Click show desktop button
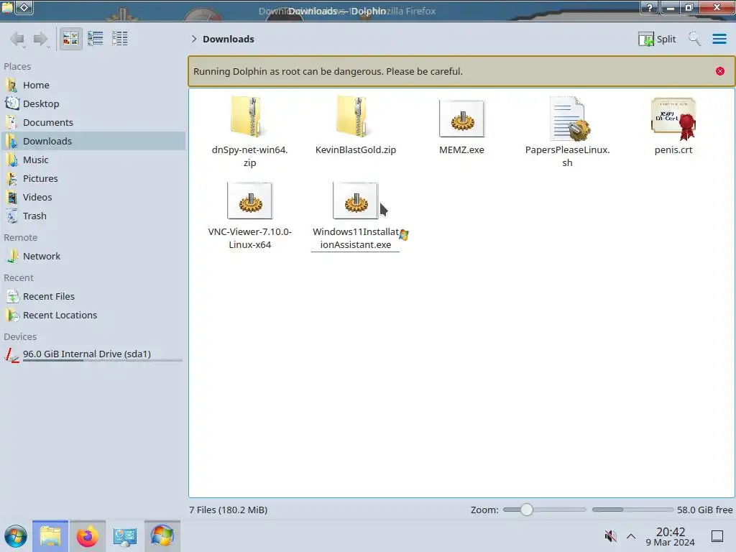The width and height of the screenshot is (736, 552). (717, 536)
